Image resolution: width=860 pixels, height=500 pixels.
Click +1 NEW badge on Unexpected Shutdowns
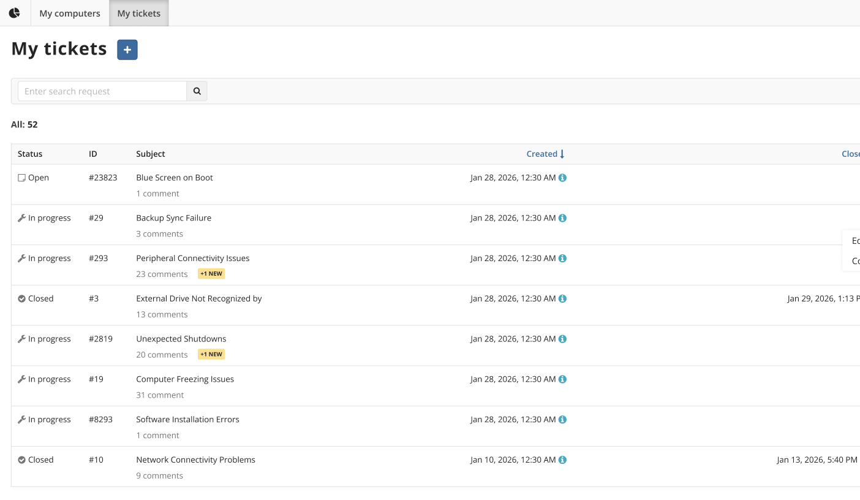point(211,354)
